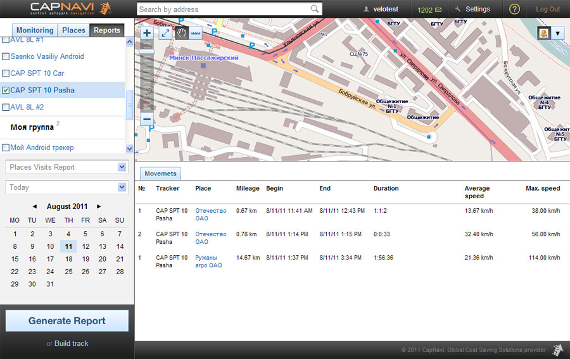Go to previous month in calendar
Screen dimensions: 570x359
point(35,206)
